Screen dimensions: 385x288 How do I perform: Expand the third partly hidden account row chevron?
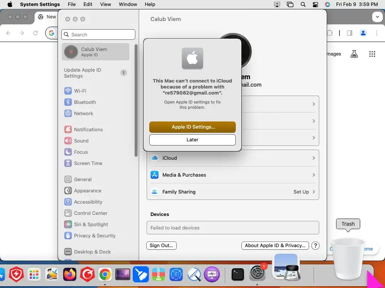tap(314, 138)
